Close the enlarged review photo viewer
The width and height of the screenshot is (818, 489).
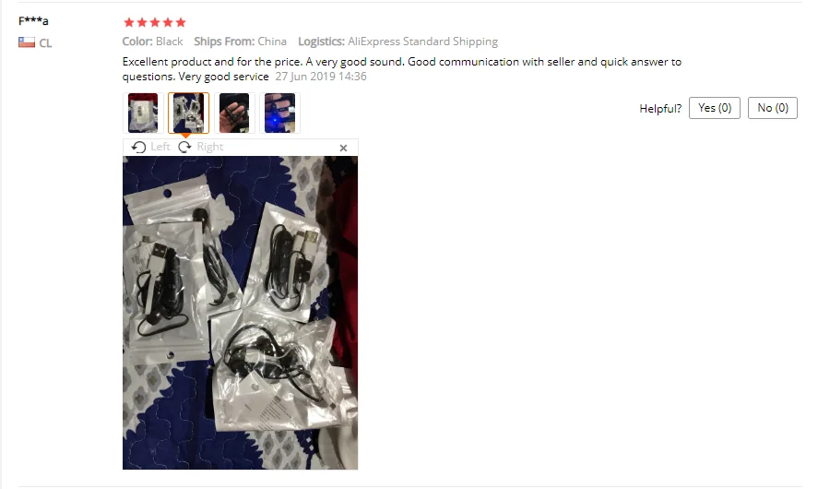click(x=343, y=149)
